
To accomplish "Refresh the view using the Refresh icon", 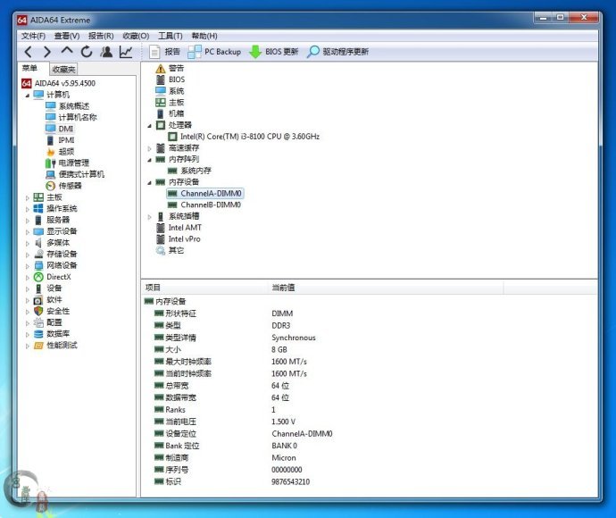I will (87, 52).
